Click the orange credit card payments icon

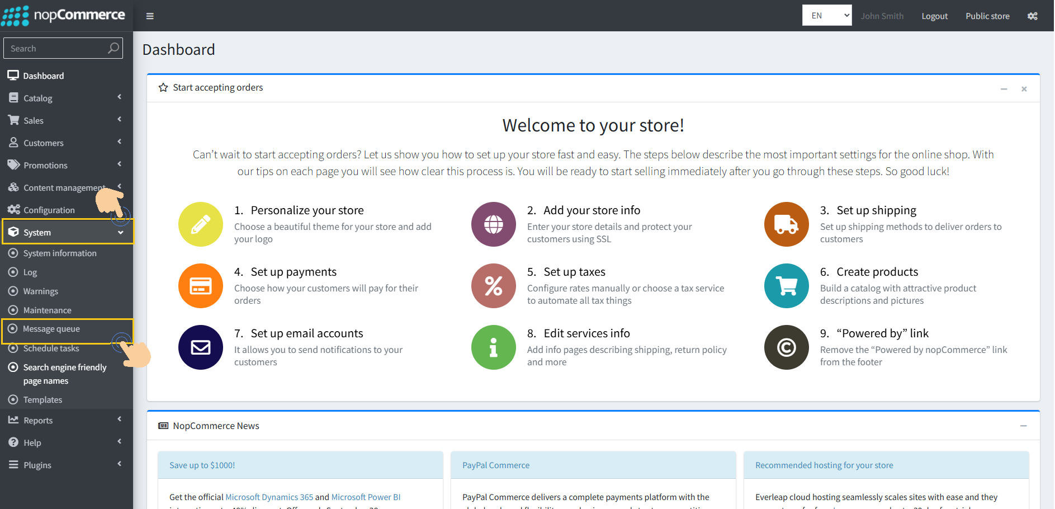point(200,286)
